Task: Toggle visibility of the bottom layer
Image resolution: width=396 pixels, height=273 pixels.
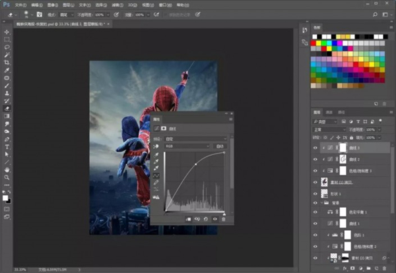Action: [x=314, y=257]
